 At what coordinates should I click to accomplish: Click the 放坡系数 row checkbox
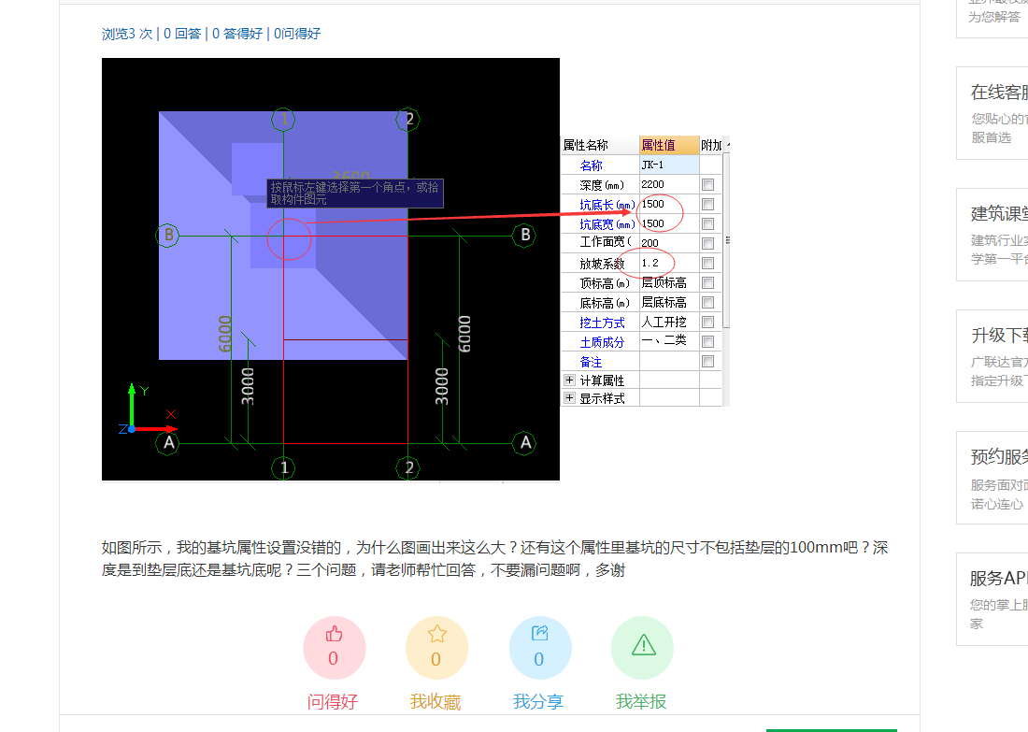708,263
